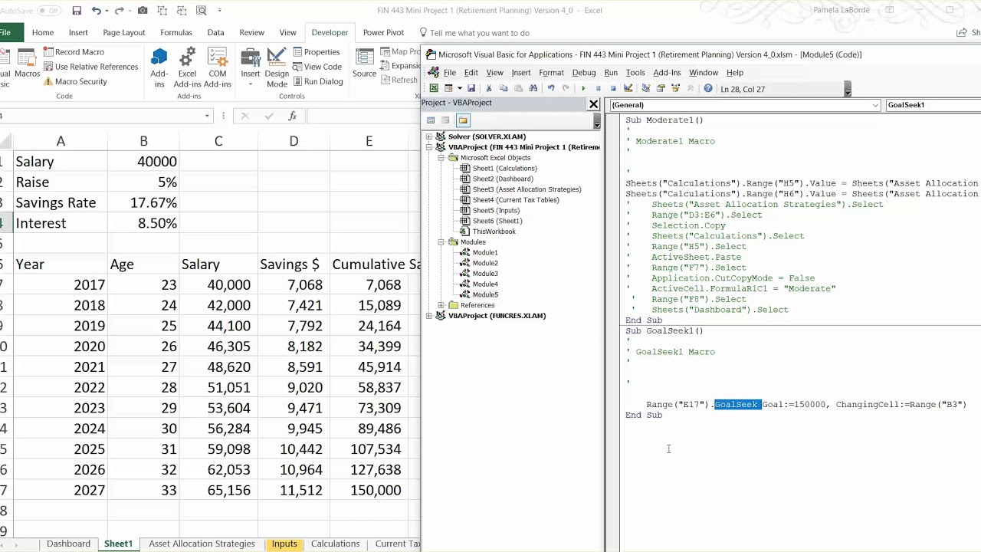This screenshot has width=981, height=552.
Task: Click Excel's Undo arrow in the title bar
Action: 96,11
